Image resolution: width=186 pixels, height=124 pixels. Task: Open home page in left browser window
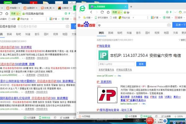[7, 14]
